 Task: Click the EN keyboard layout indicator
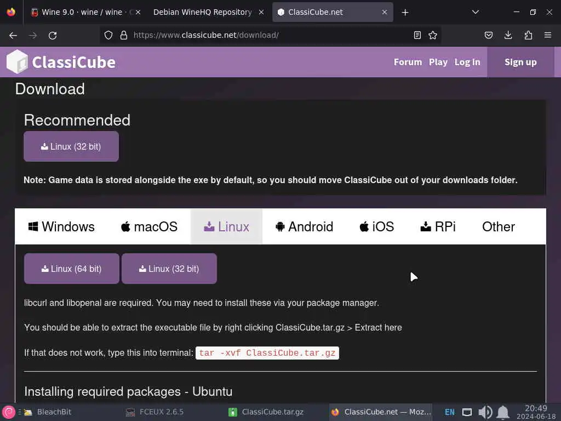450,412
